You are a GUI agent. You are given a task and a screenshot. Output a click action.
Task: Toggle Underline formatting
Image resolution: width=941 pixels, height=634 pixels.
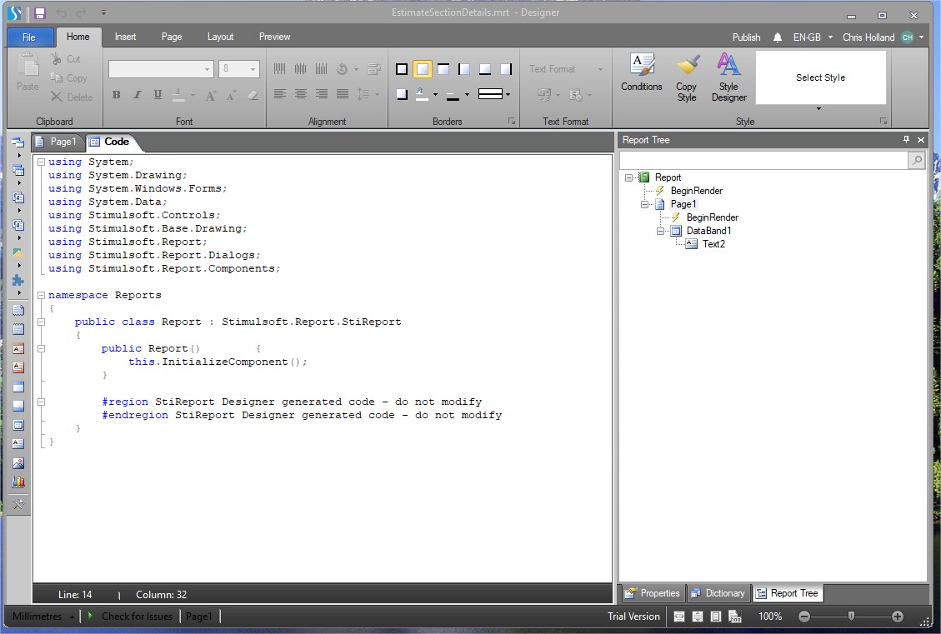pyautogui.click(x=158, y=95)
